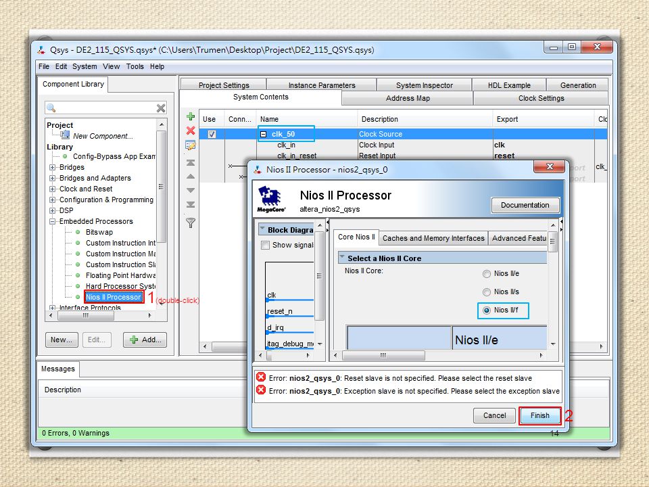The height and width of the screenshot is (487, 649).
Task: Click the New Component icon under Project
Action: [x=65, y=135]
